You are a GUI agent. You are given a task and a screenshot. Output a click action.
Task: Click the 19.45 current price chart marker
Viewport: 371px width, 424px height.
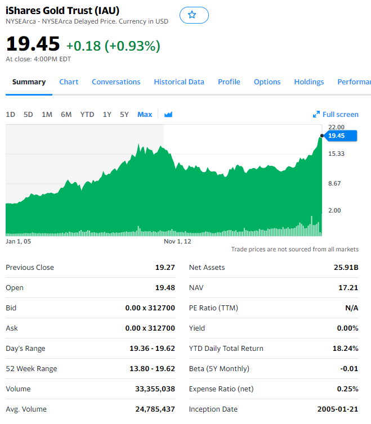341,136
